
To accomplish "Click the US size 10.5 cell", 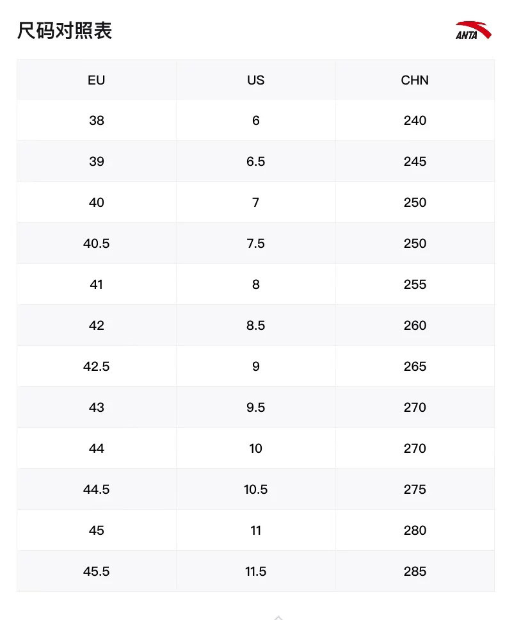I will point(255,489).
